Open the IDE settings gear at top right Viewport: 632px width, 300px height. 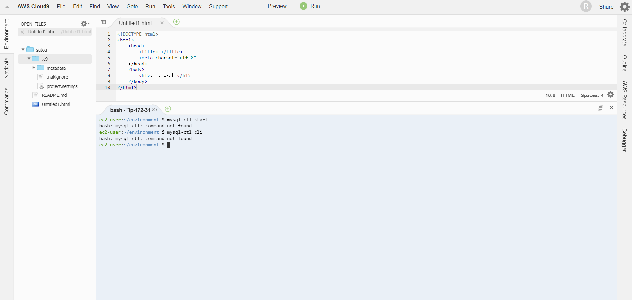coord(625,6)
